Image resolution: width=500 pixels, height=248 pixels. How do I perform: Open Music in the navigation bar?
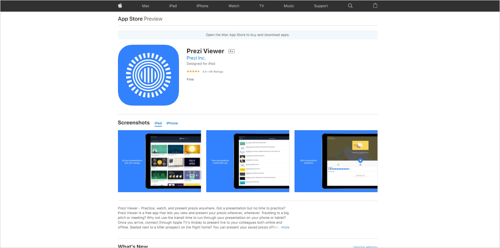click(289, 6)
